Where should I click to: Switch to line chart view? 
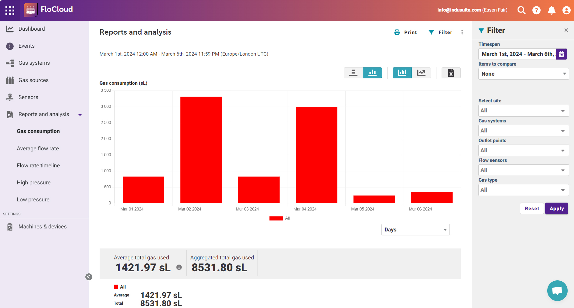coord(422,73)
